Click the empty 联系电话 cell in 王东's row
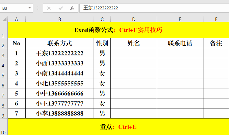This screenshot has width=229, height=135. pos(180,53)
